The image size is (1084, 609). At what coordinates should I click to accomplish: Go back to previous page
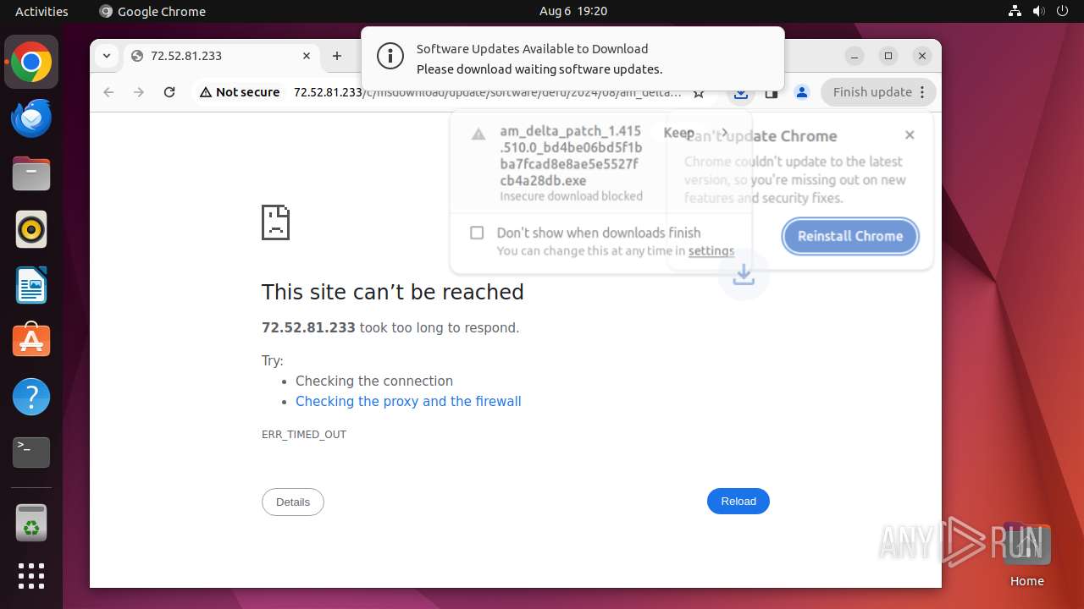108,92
